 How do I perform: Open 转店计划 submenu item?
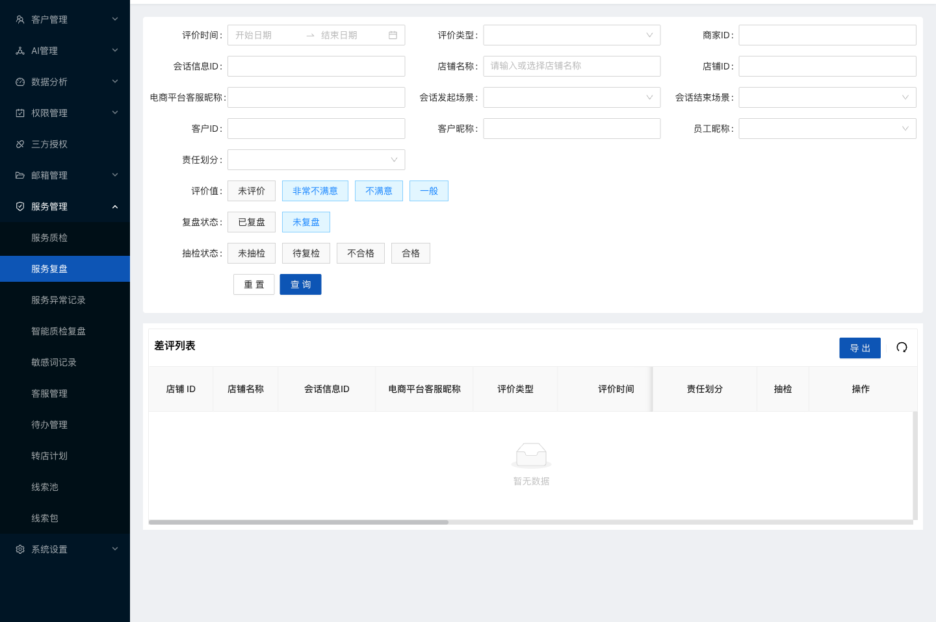click(x=65, y=456)
